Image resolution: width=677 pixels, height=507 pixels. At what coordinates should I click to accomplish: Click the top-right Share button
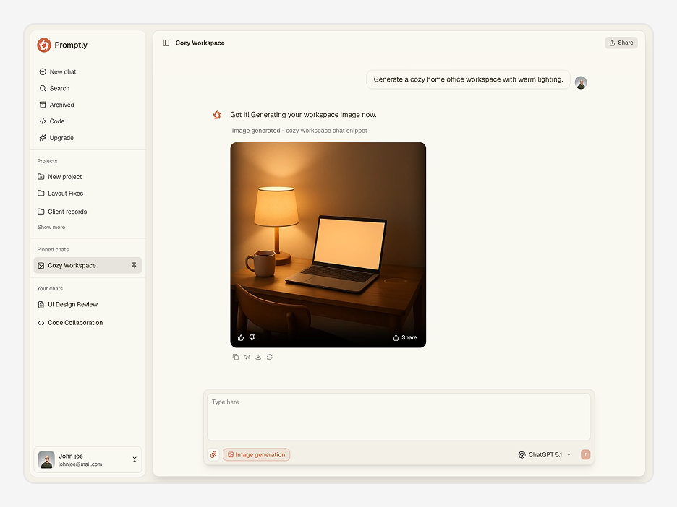pyautogui.click(x=621, y=43)
